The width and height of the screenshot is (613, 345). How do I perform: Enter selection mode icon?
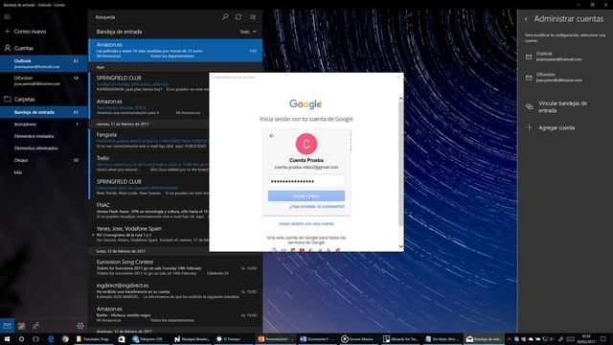click(x=253, y=17)
